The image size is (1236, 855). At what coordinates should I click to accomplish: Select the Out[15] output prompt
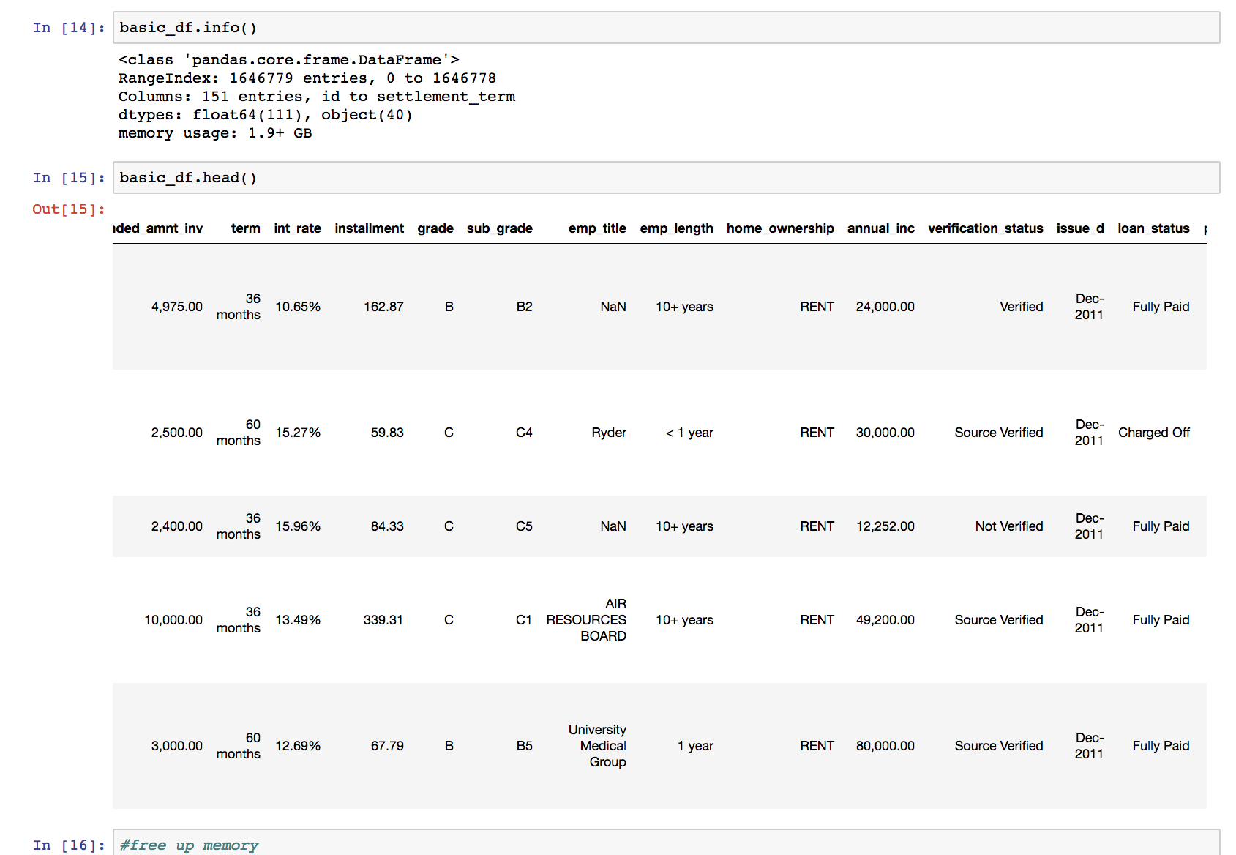(69, 209)
